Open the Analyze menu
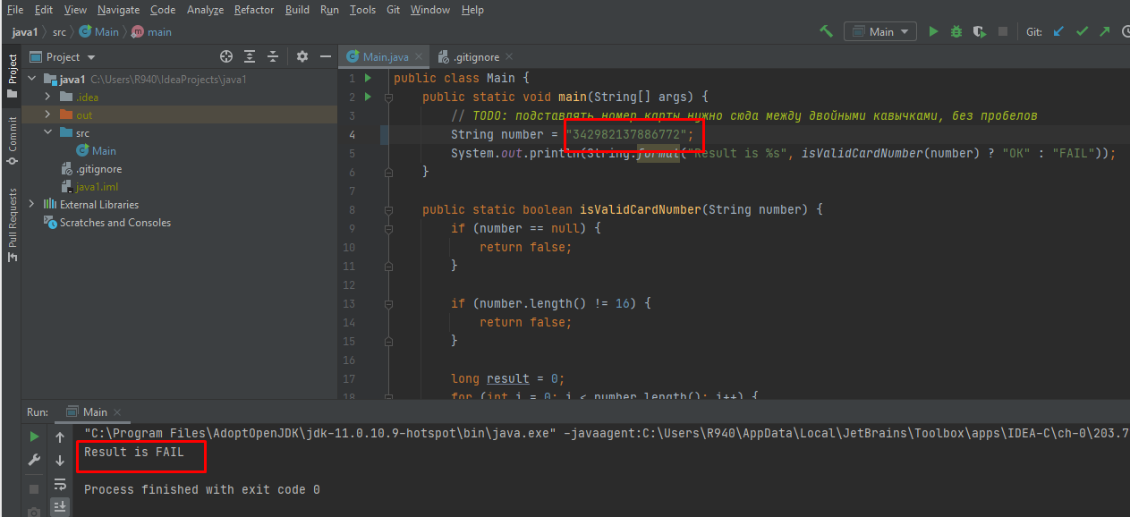 click(206, 10)
